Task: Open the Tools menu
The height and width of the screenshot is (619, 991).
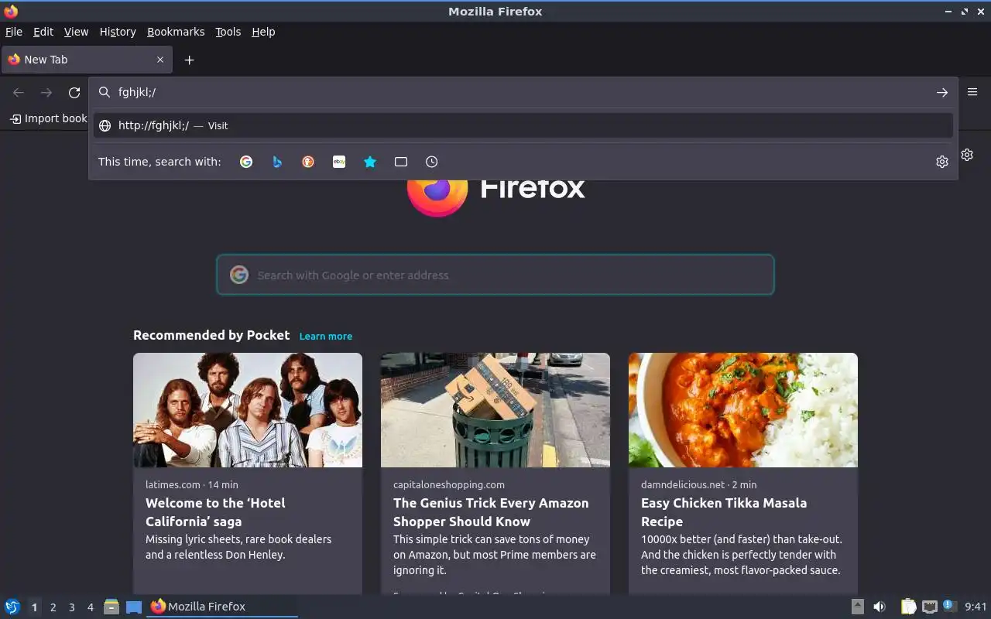Action: (x=228, y=32)
